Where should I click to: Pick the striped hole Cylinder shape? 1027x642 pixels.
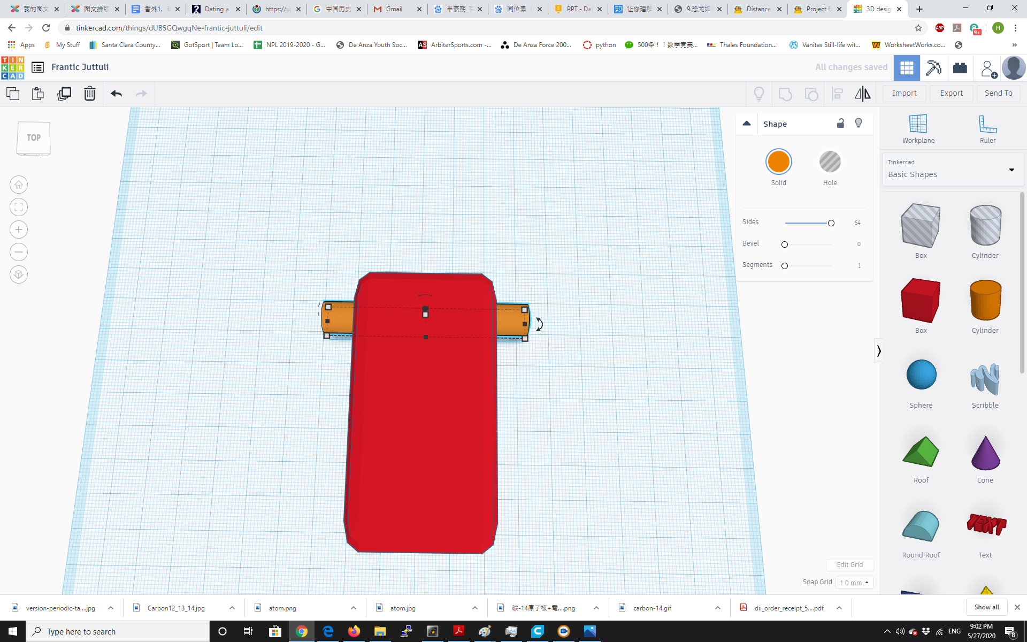[985, 226]
